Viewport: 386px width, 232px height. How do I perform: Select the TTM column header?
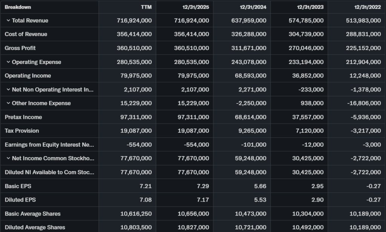pyautogui.click(x=146, y=7)
